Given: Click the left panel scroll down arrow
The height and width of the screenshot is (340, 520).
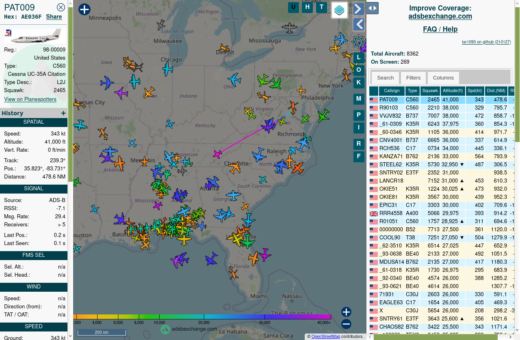Looking at the screenshot, I should (x=70, y=336).
